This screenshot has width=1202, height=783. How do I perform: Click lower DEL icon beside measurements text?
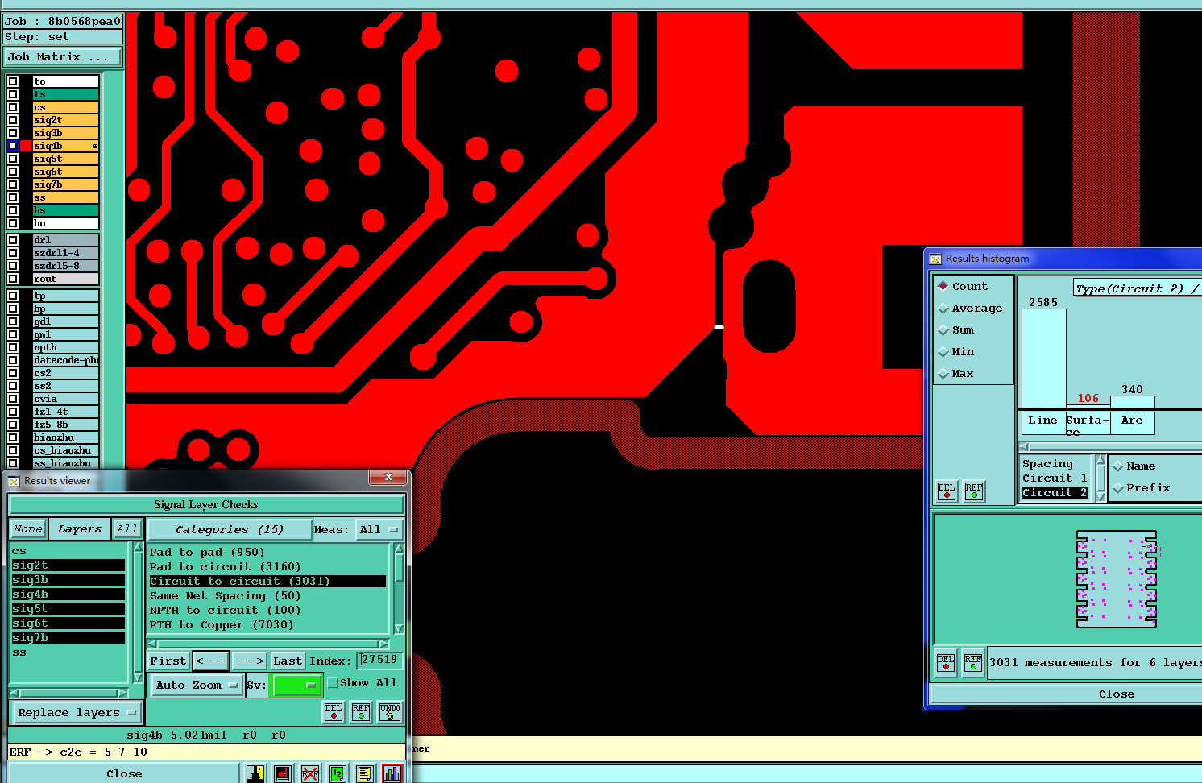tap(946, 663)
